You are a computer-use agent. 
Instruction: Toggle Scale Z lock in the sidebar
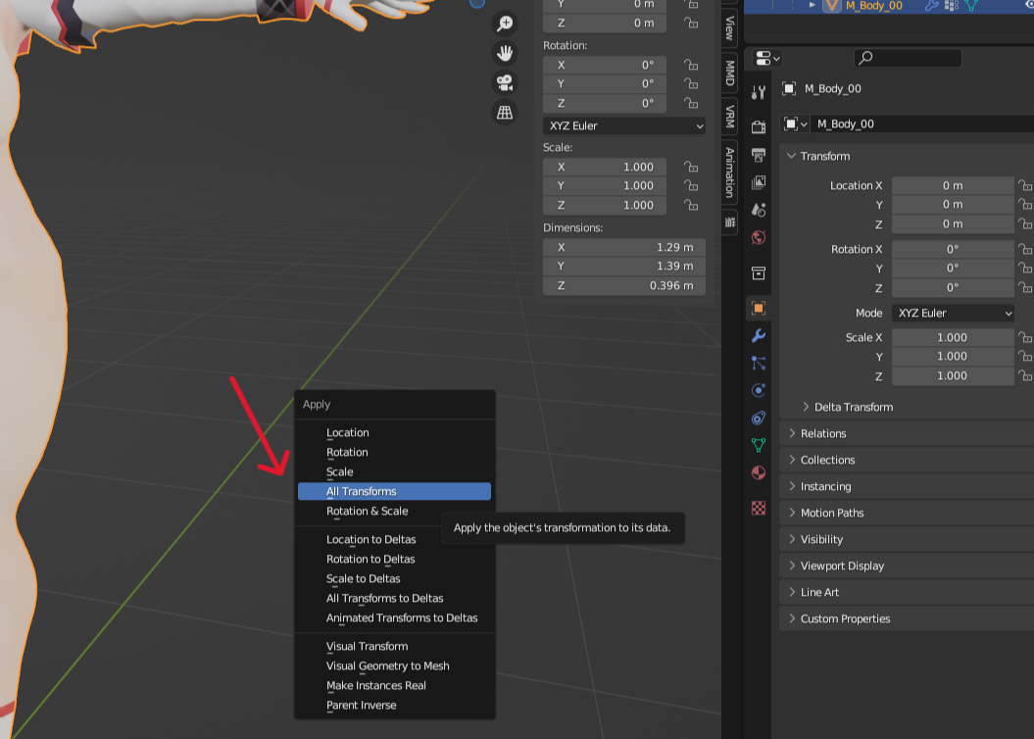pos(691,205)
